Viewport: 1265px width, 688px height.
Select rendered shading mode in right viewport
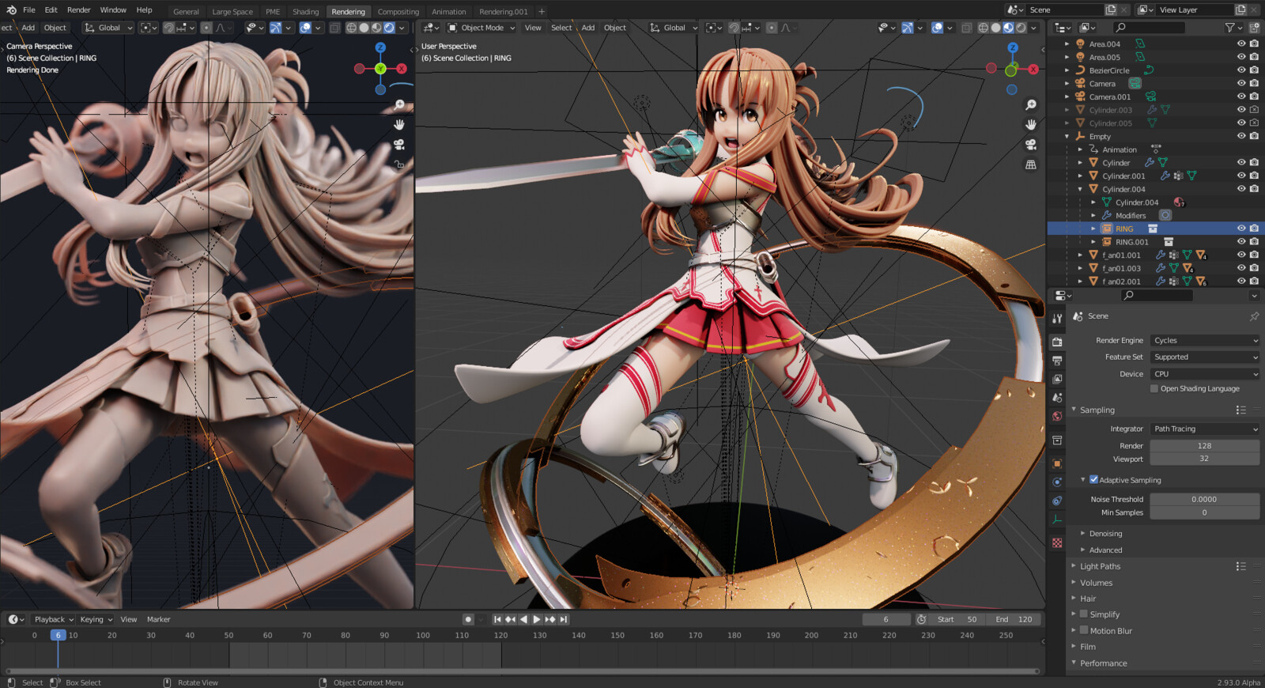[x=1021, y=28]
